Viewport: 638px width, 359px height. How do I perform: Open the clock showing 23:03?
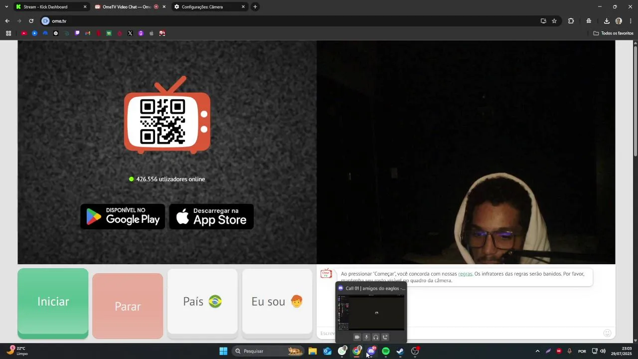[x=622, y=351]
